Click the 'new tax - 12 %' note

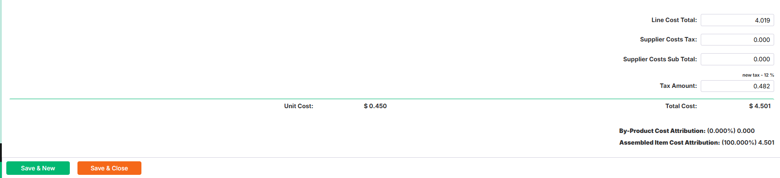[x=758, y=75]
